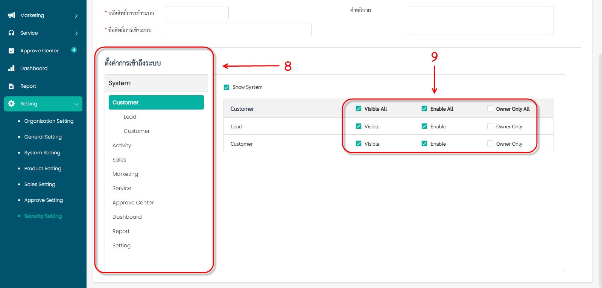602x288 pixels.
Task: Toggle Enable checkbox for Lead row
Action: pyautogui.click(x=424, y=126)
